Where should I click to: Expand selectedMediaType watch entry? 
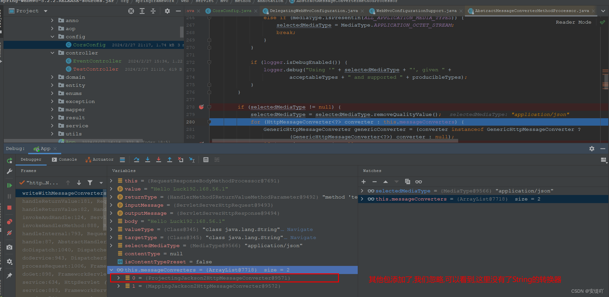click(362, 191)
